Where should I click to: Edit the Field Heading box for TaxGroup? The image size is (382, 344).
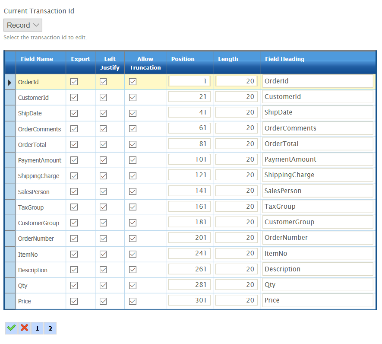click(x=317, y=207)
